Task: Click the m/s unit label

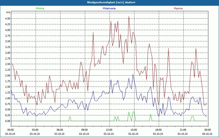Action: click(8, 12)
